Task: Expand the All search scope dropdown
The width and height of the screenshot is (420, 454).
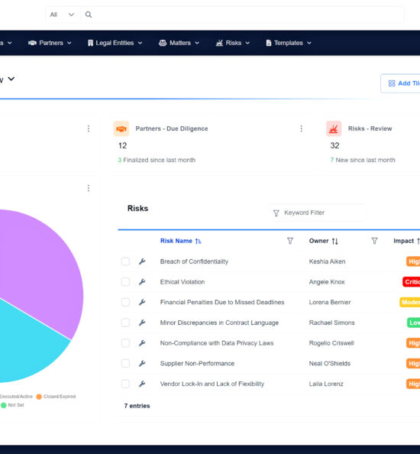Action: [62, 15]
